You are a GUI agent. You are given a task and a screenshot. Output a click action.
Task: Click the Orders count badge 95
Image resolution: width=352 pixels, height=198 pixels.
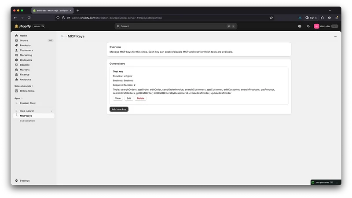(x=51, y=40)
